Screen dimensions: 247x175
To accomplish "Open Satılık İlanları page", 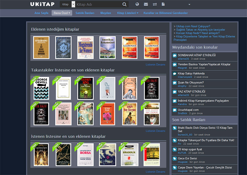I will (x=85, y=13).
